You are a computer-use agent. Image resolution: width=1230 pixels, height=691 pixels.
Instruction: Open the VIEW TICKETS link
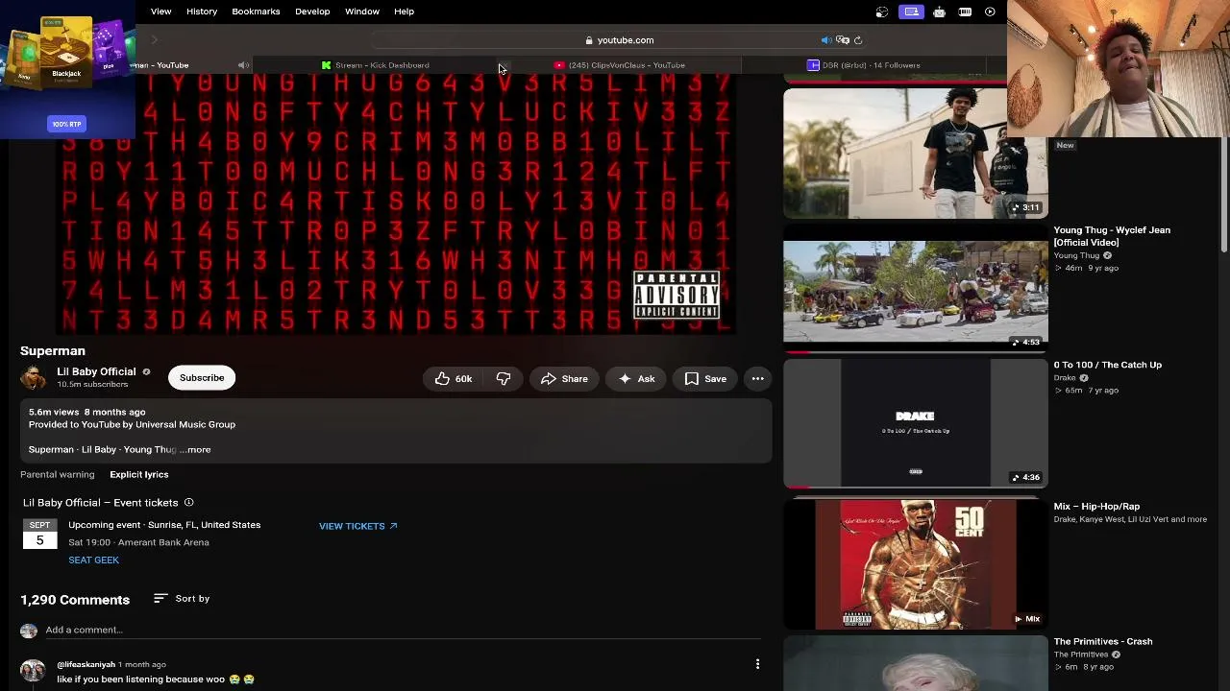(357, 526)
